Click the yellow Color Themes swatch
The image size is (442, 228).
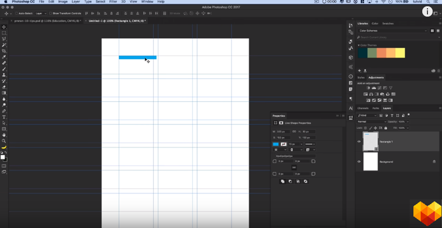pos(400,53)
